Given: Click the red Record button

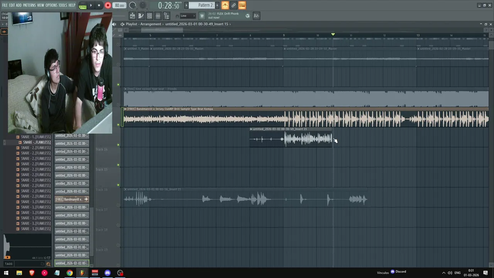Looking at the screenshot, I should tap(108, 5).
